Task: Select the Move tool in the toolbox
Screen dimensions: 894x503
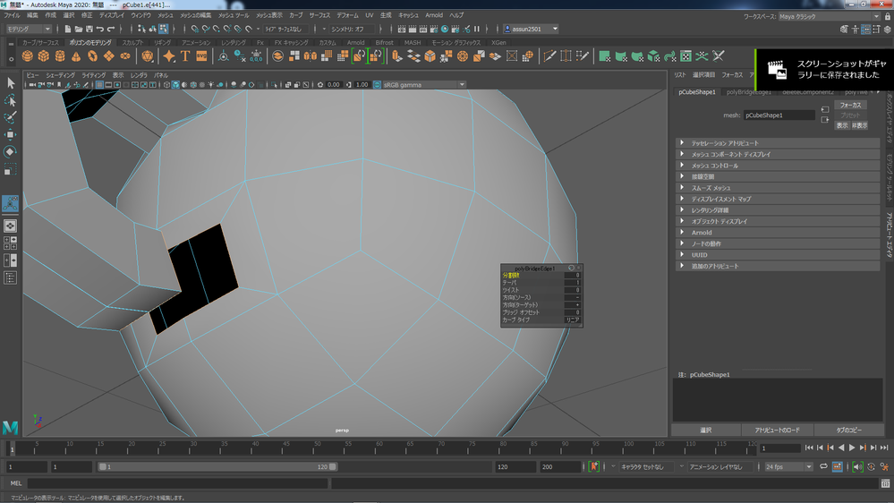Action: point(11,134)
